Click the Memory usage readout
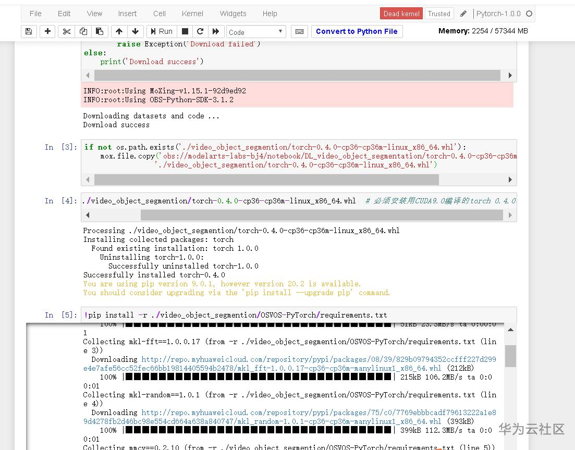 tap(483, 31)
